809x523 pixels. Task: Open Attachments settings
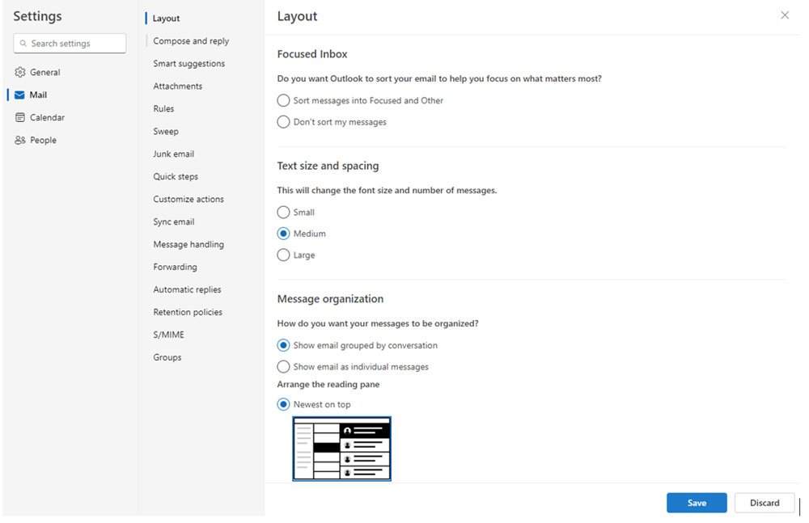tap(177, 86)
